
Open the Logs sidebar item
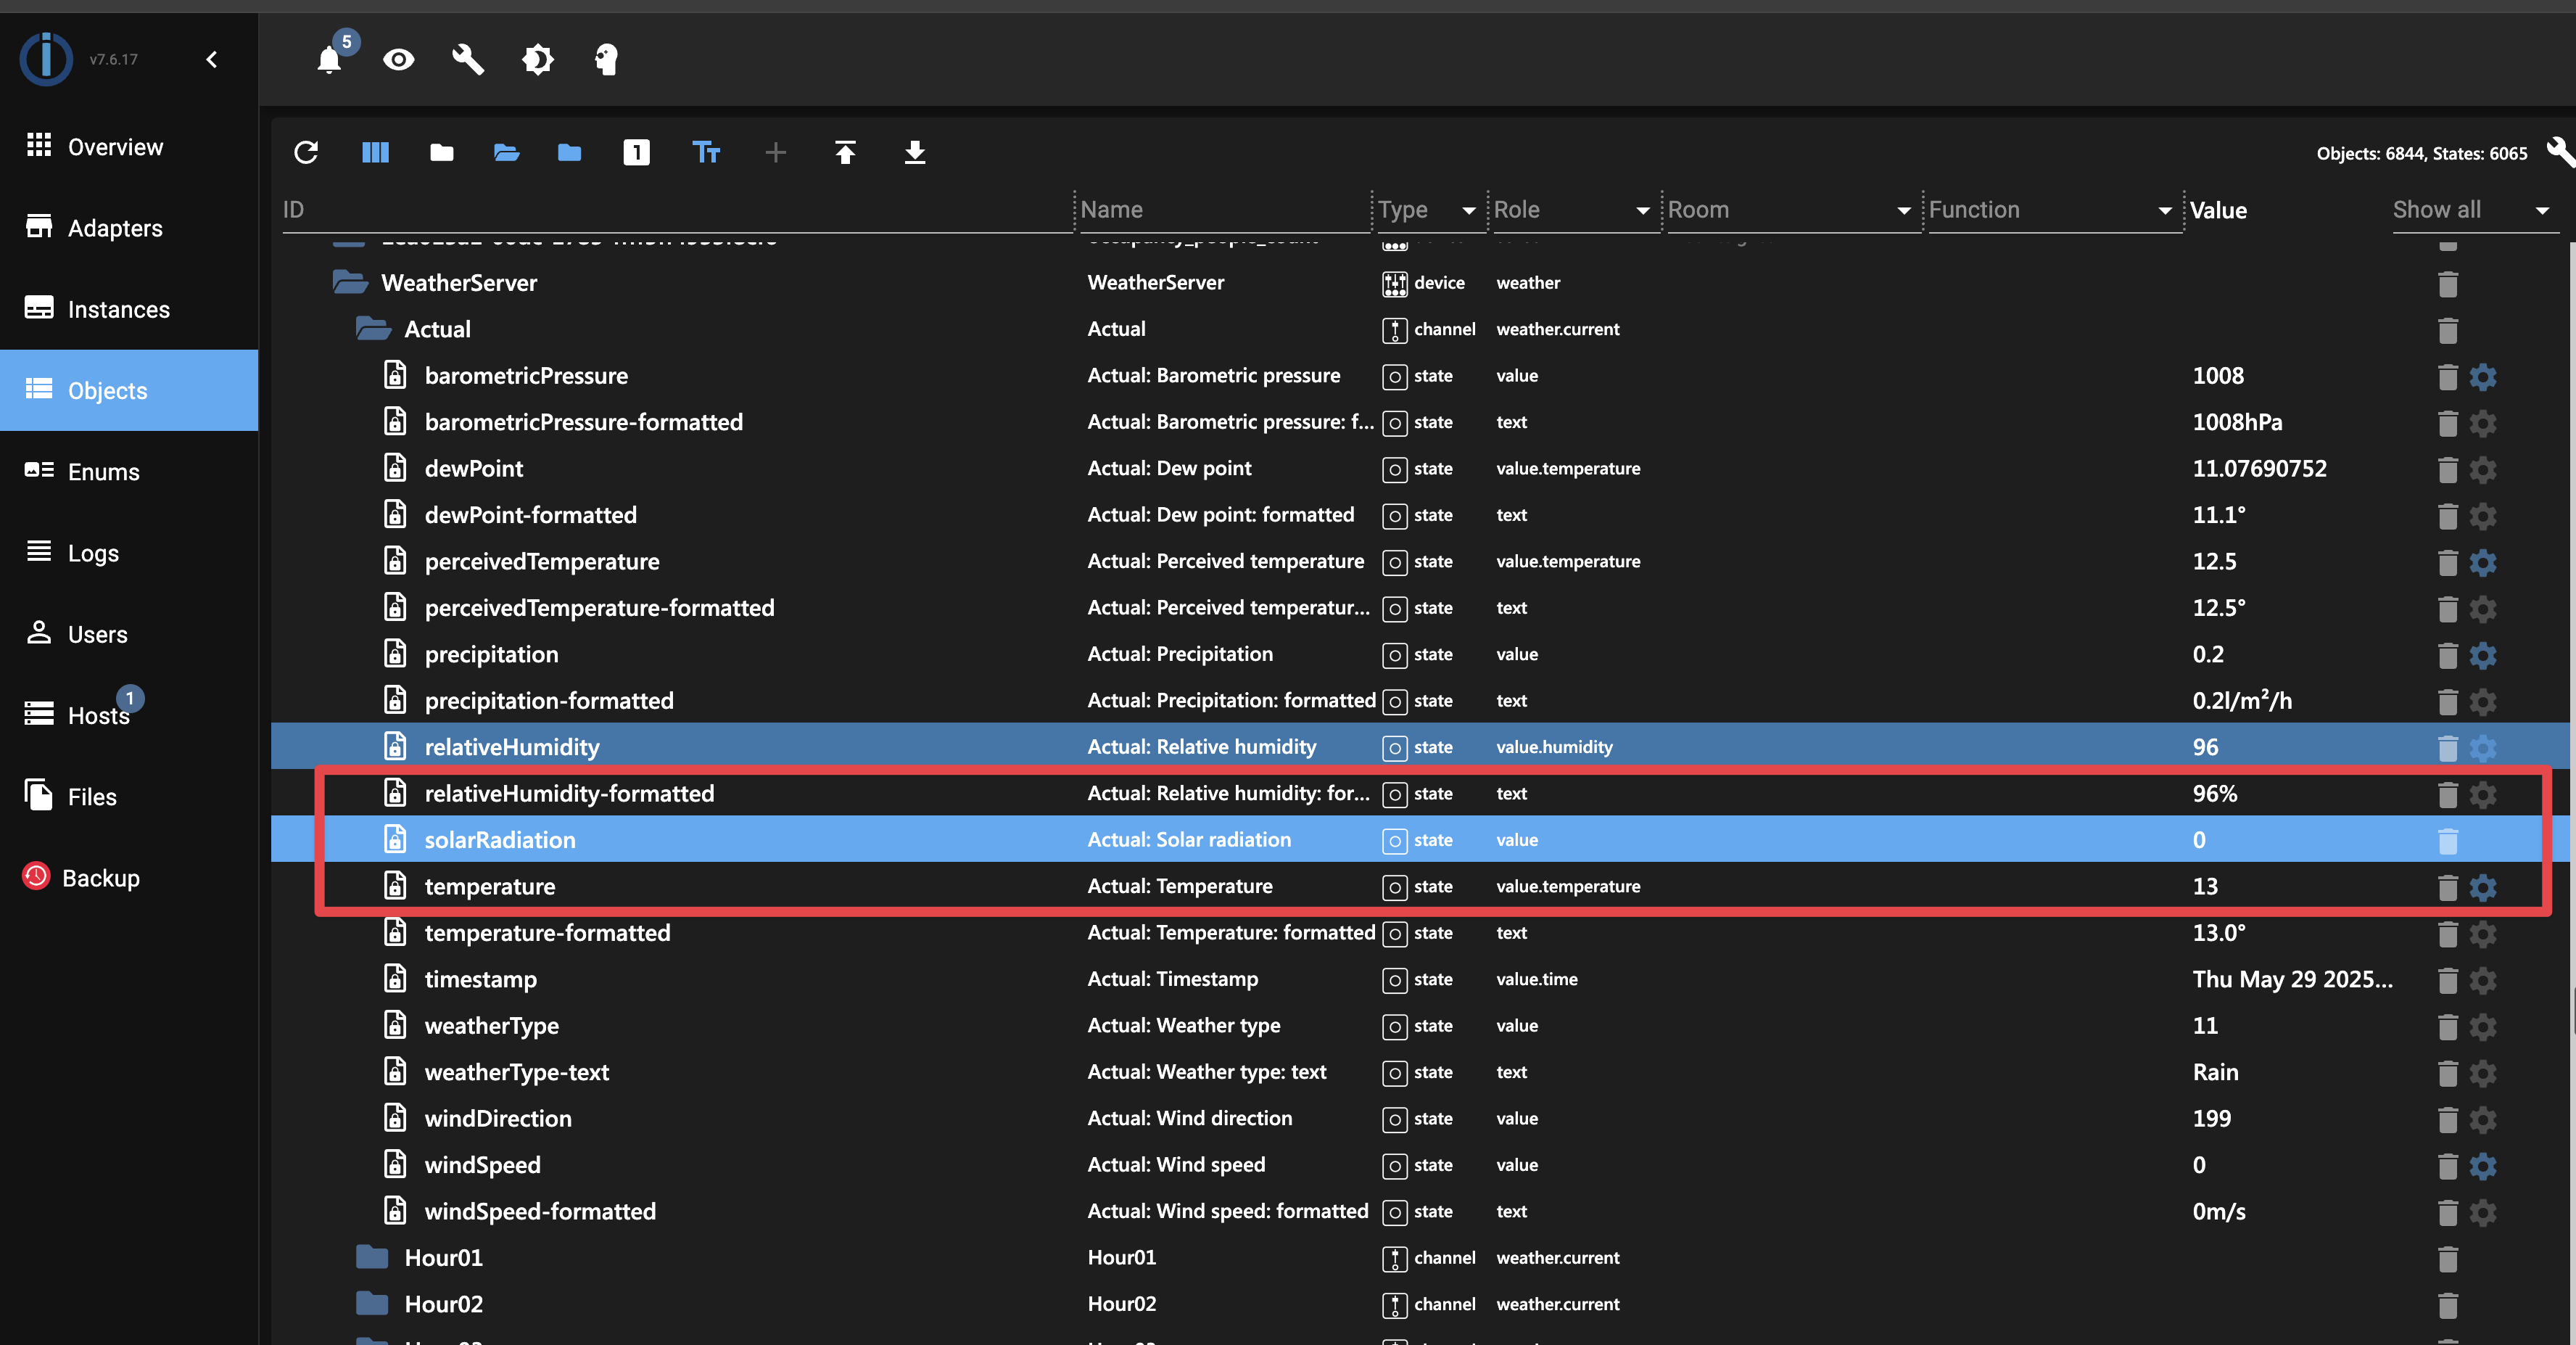point(93,553)
